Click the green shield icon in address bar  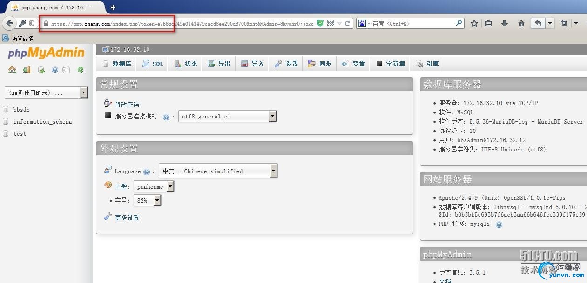tap(320, 23)
